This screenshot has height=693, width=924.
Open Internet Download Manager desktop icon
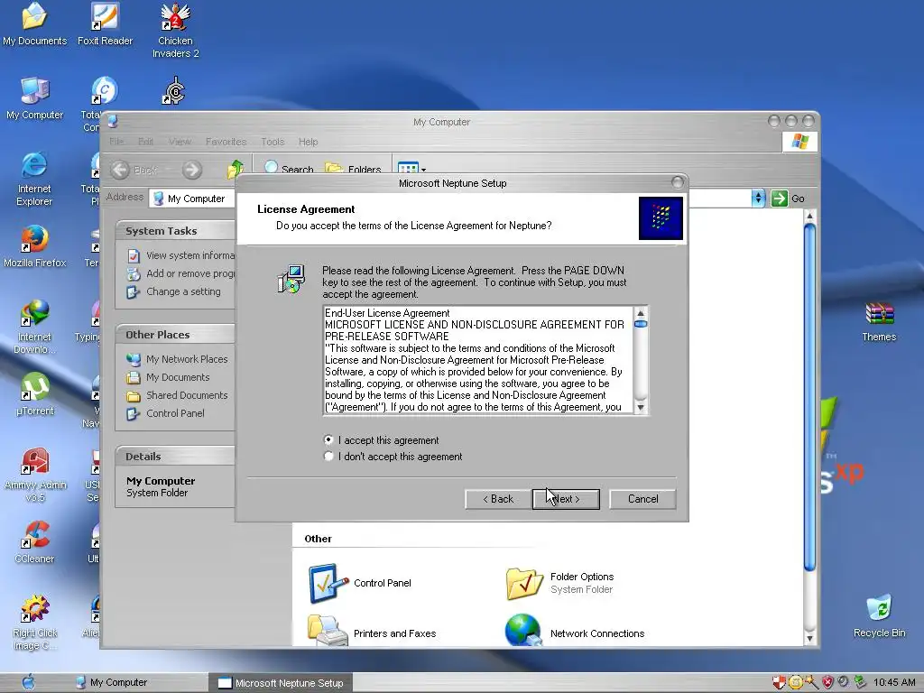tap(34, 327)
